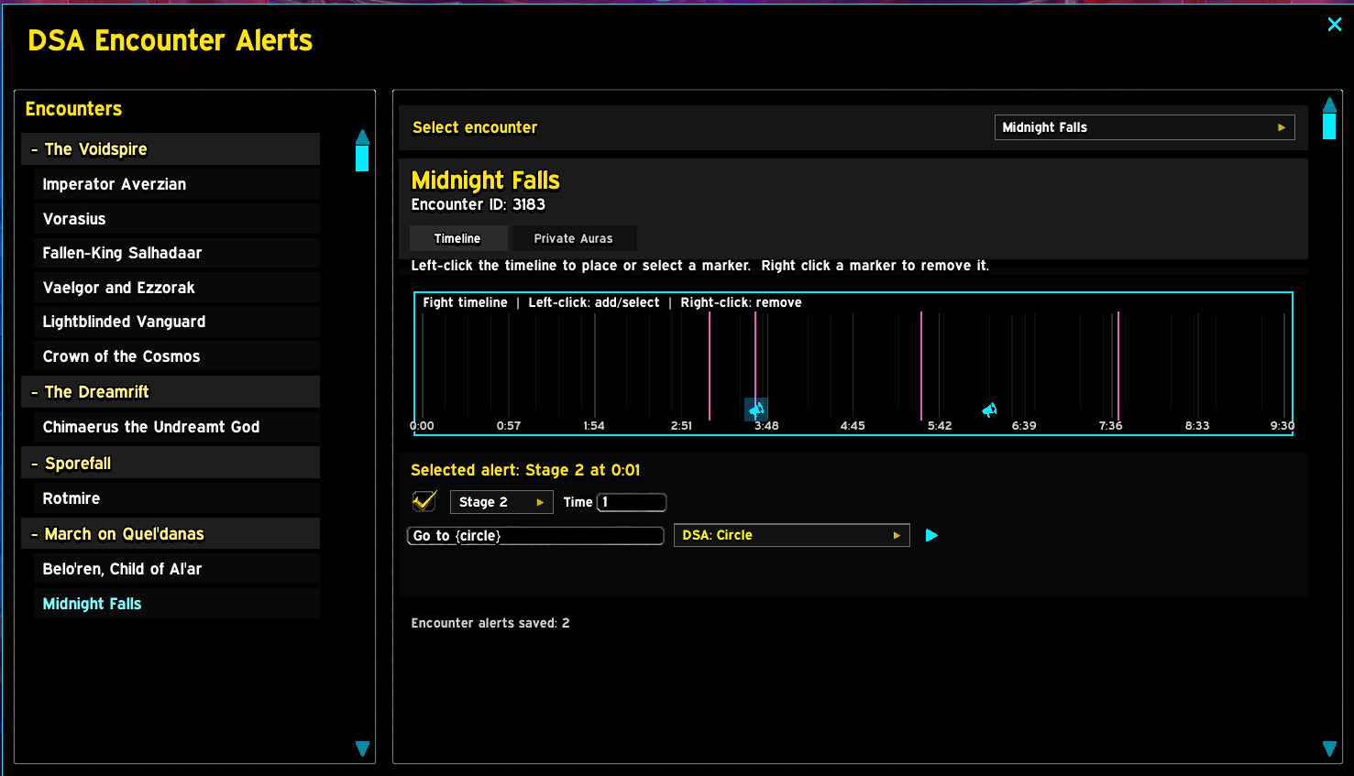Viewport: 1354px width, 776px height.
Task: Click the main panel scroll-down arrow
Action: pyautogui.click(x=1329, y=749)
